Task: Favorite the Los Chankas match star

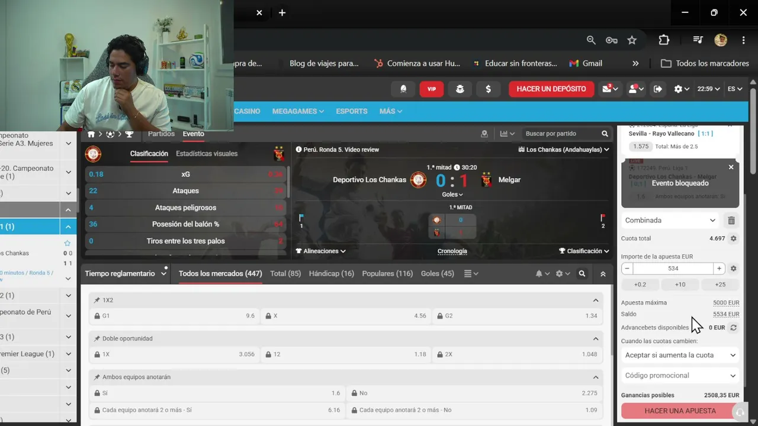Action: pos(67,243)
